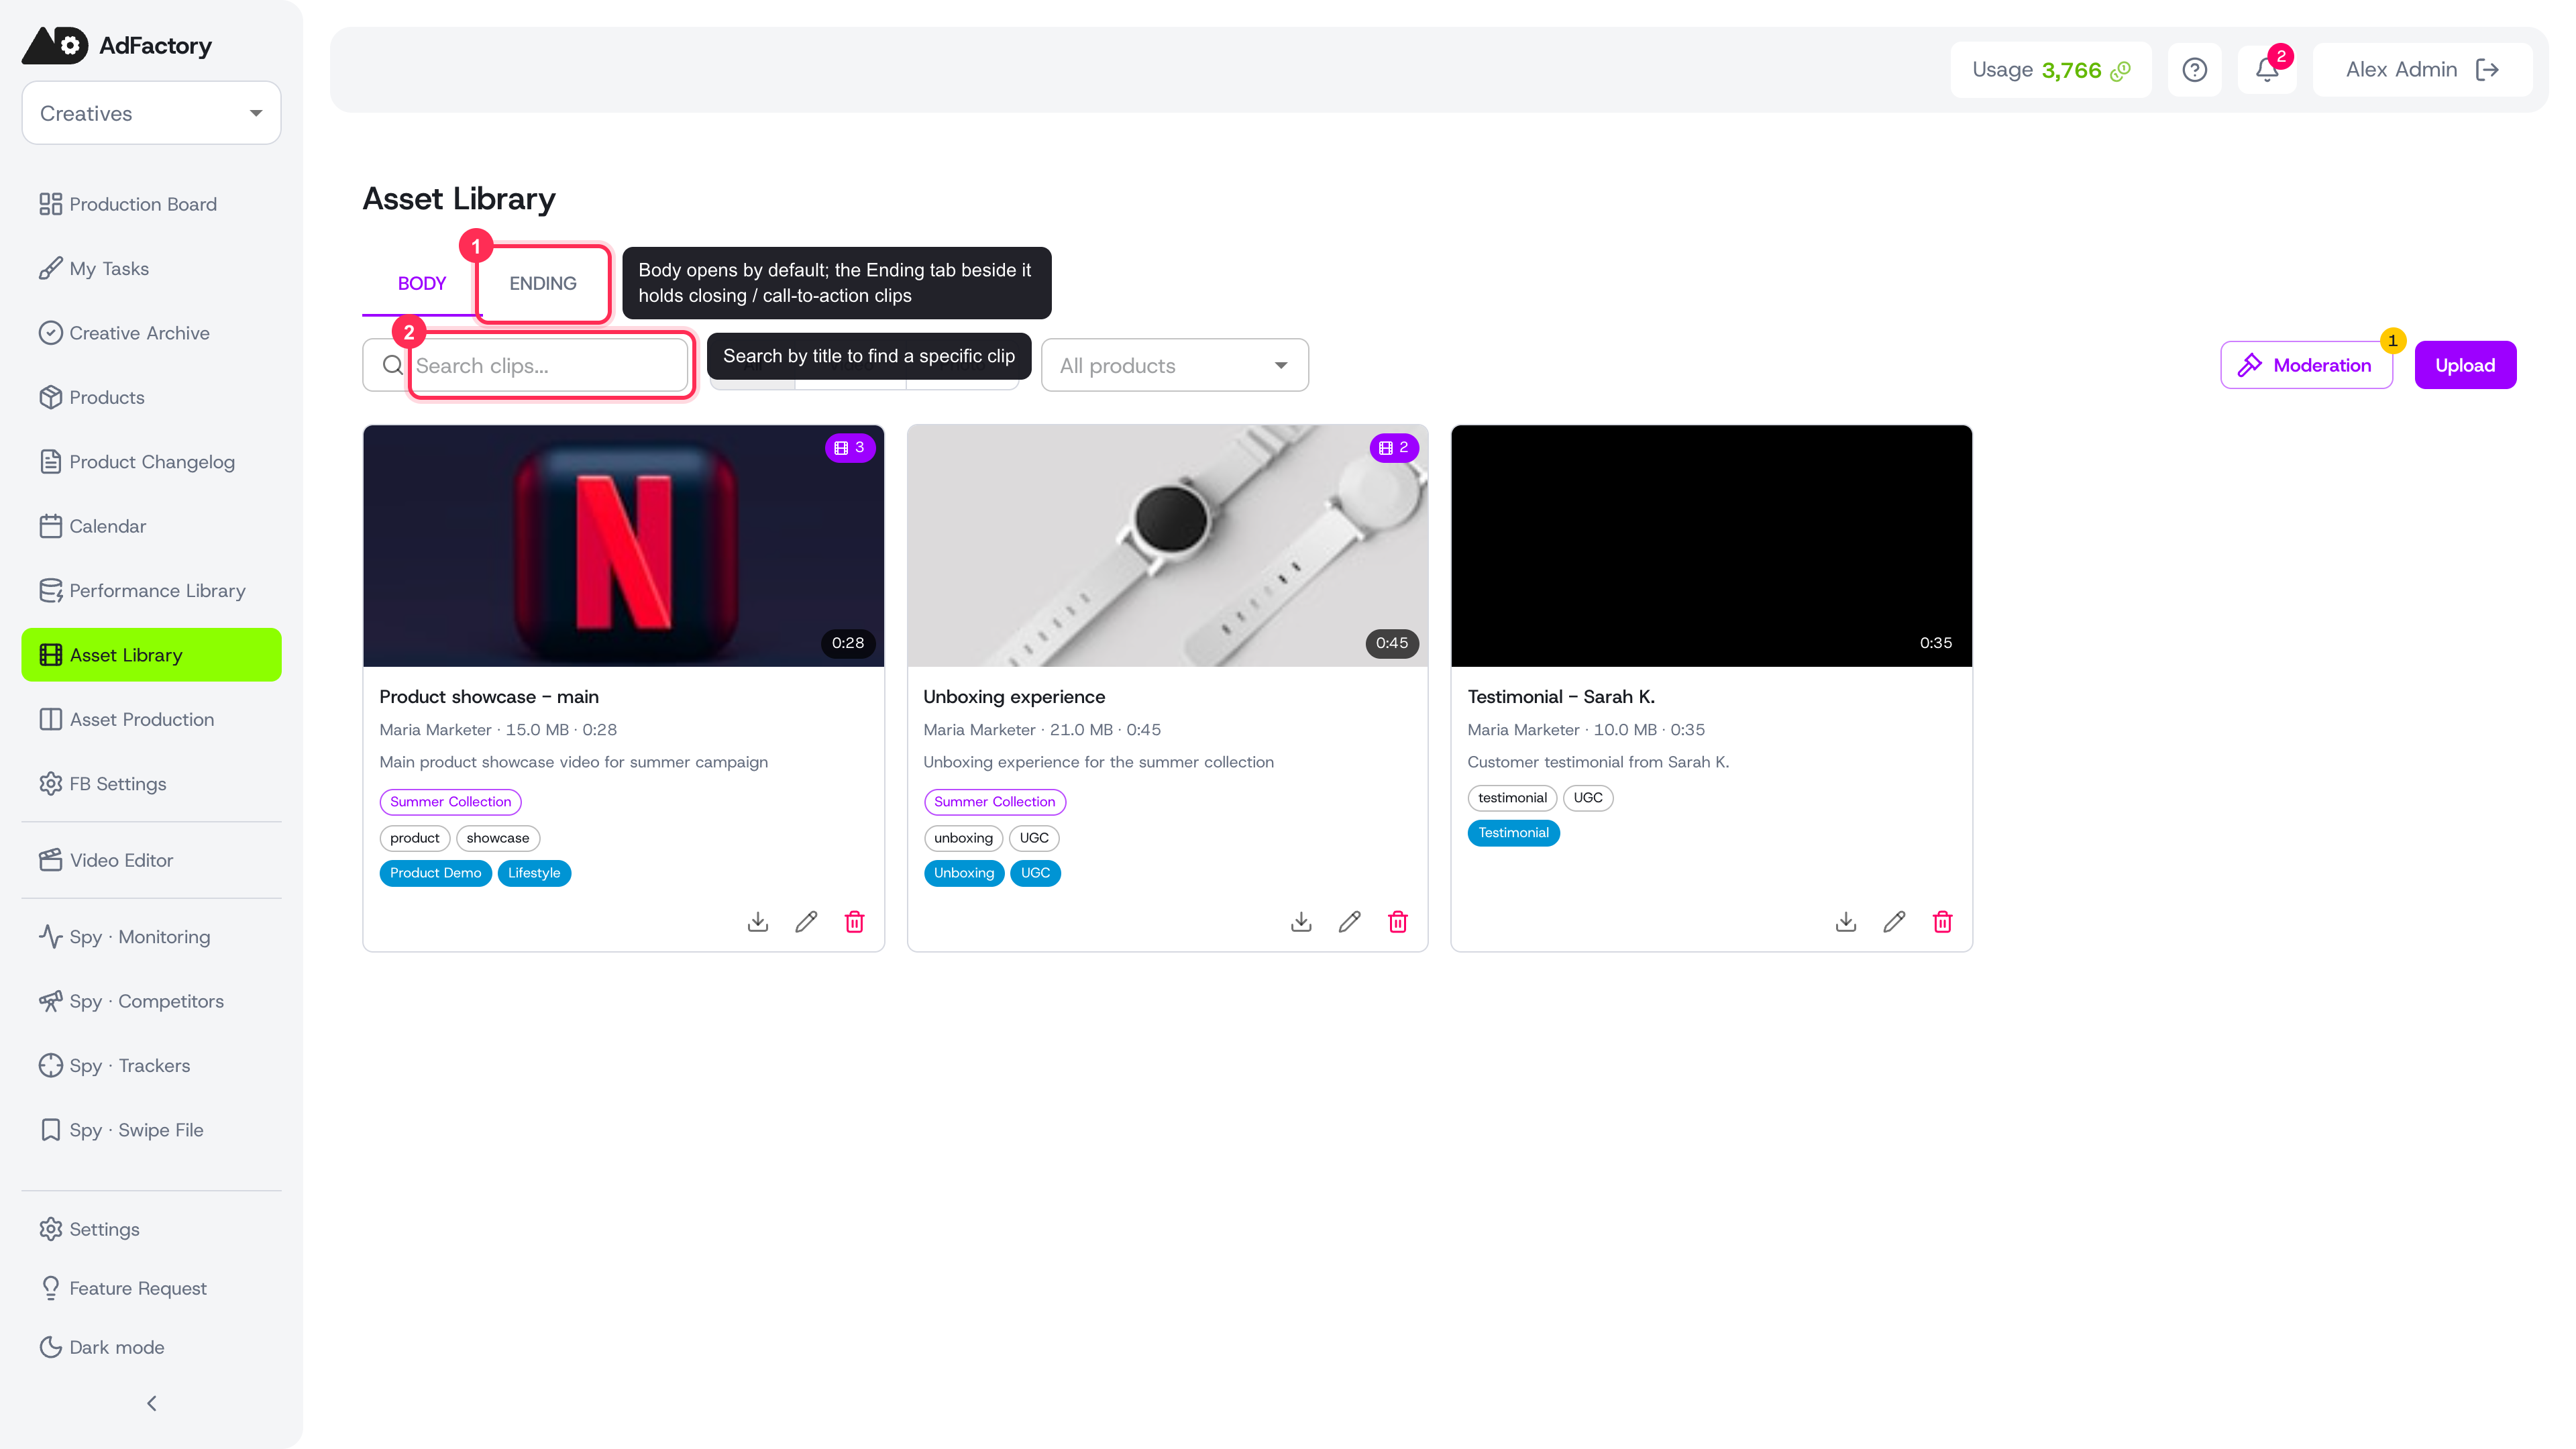Edit the Product showcase – main clip
The image size is (2576, 1449).
806,921
